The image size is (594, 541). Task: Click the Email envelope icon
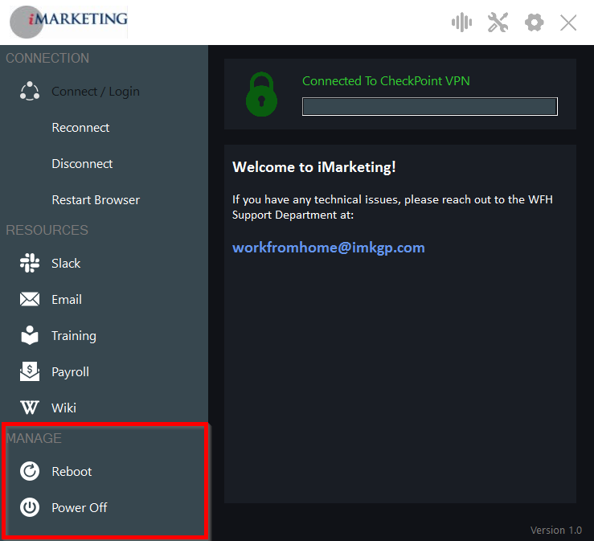30,300
